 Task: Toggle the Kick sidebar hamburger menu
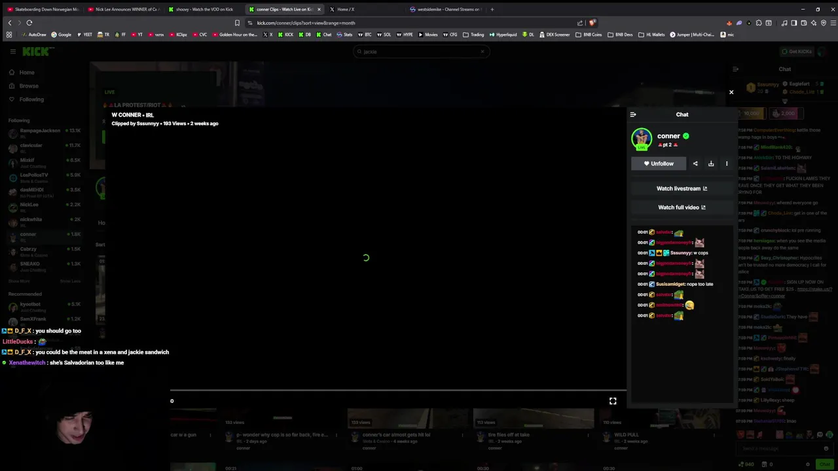point(12,52)
